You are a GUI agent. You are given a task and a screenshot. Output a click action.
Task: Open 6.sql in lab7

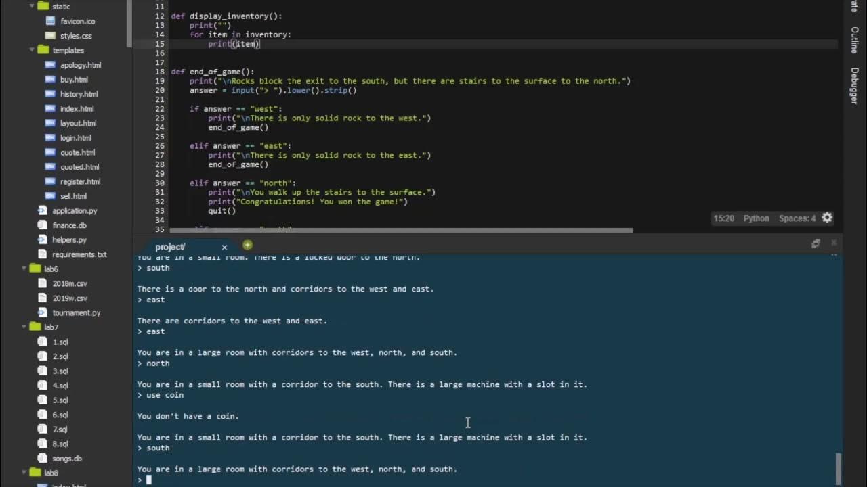click(60, 415)
